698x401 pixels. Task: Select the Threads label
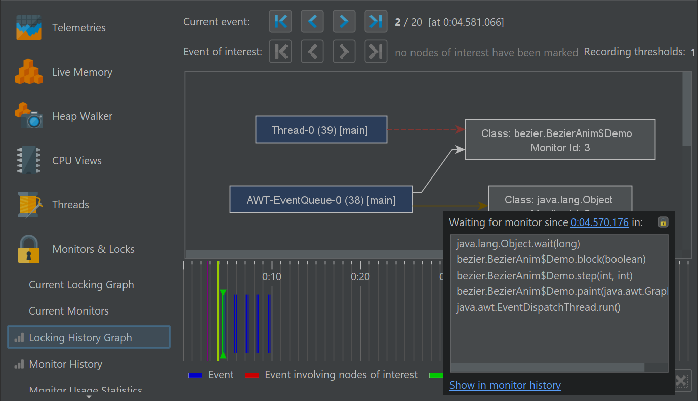tap(70, 204)
